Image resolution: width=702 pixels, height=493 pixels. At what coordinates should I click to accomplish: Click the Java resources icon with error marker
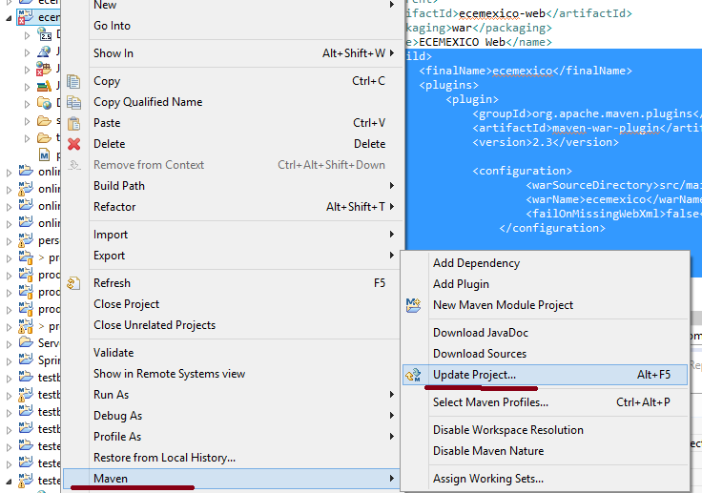click(44, 69)
